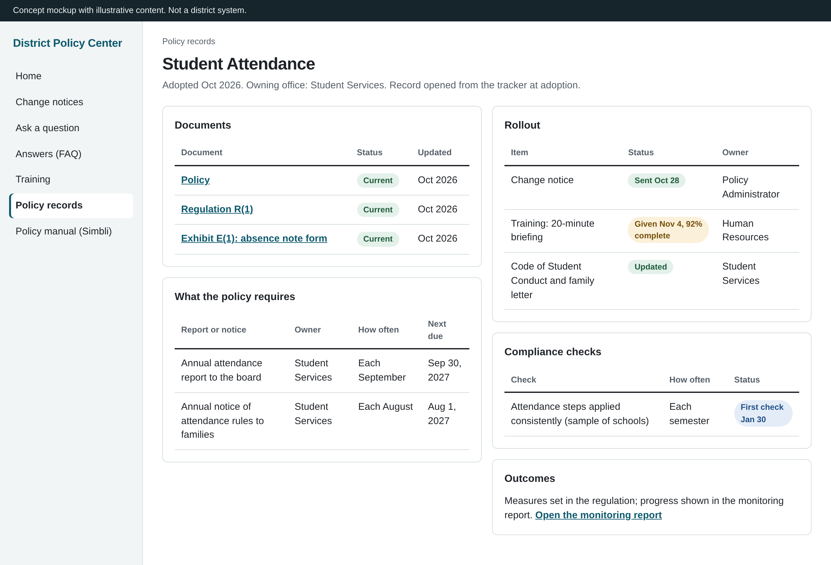Click the Outcomes card heading
Screen dimensions: 831x565
[529, 478]
